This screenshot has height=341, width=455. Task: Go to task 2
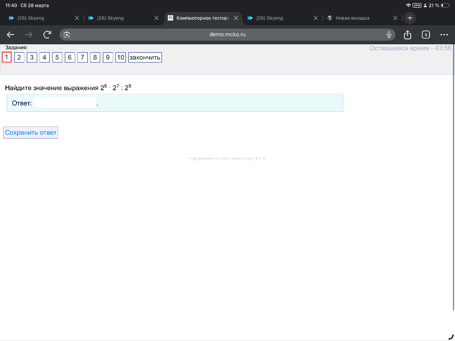coord(19,57)
